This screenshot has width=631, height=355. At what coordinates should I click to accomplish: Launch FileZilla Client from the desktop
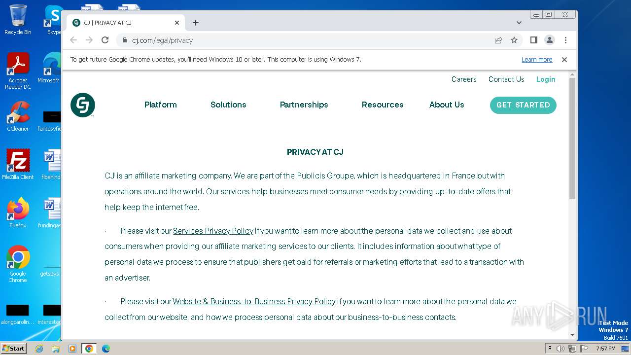click(18, 164)
